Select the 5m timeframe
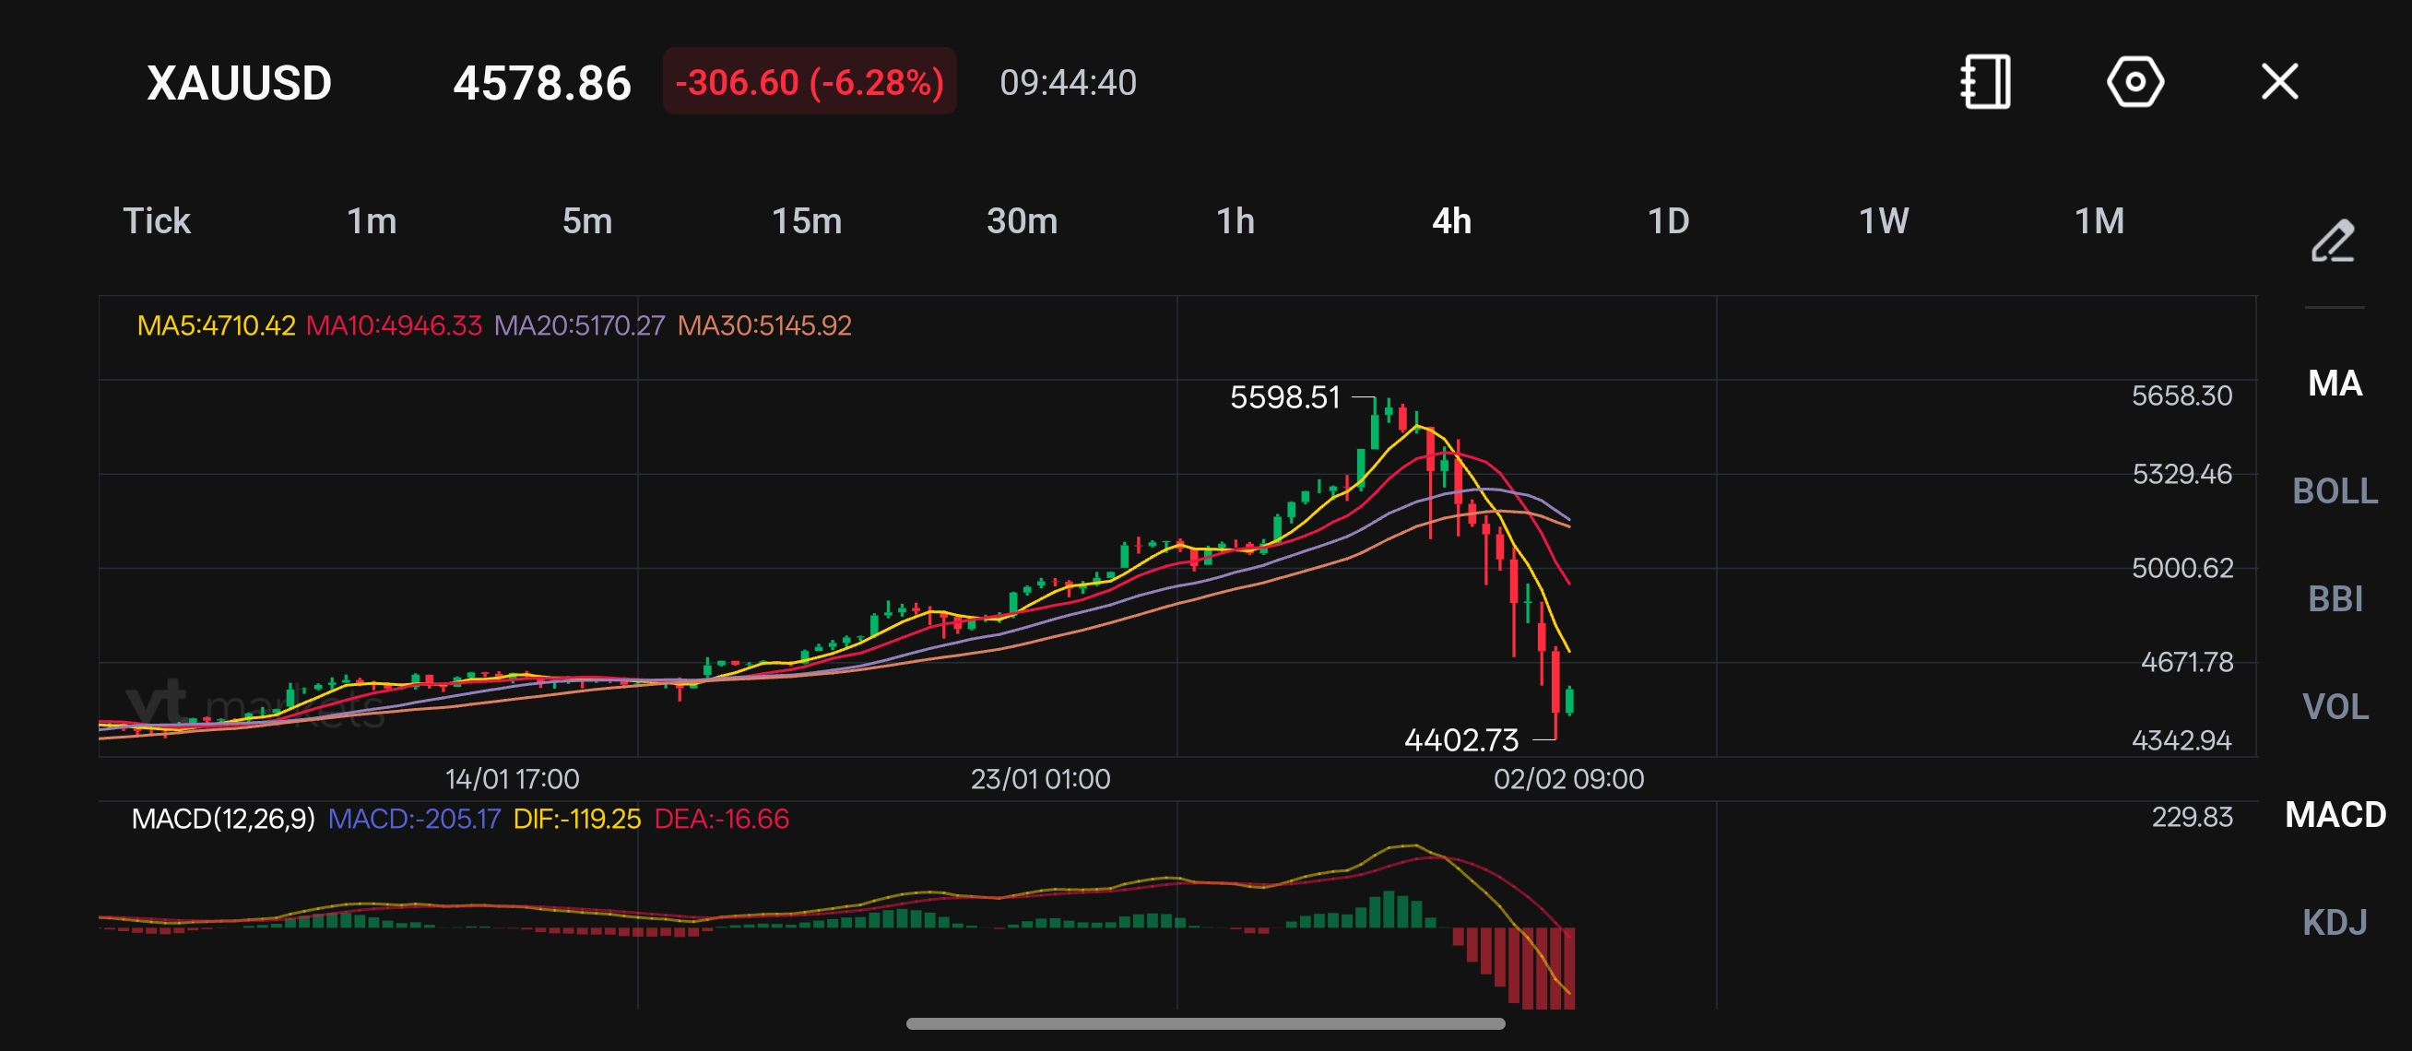The image size is (2412, 1051). tap(587, 222)
